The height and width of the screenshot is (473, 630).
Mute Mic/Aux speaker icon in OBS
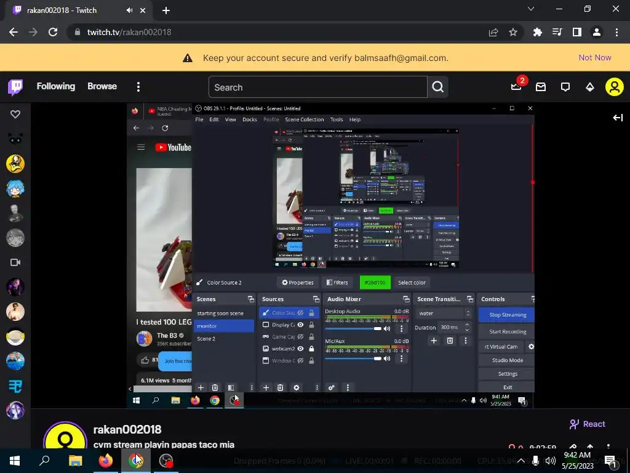pyautogui.click(x=387, y=358)
